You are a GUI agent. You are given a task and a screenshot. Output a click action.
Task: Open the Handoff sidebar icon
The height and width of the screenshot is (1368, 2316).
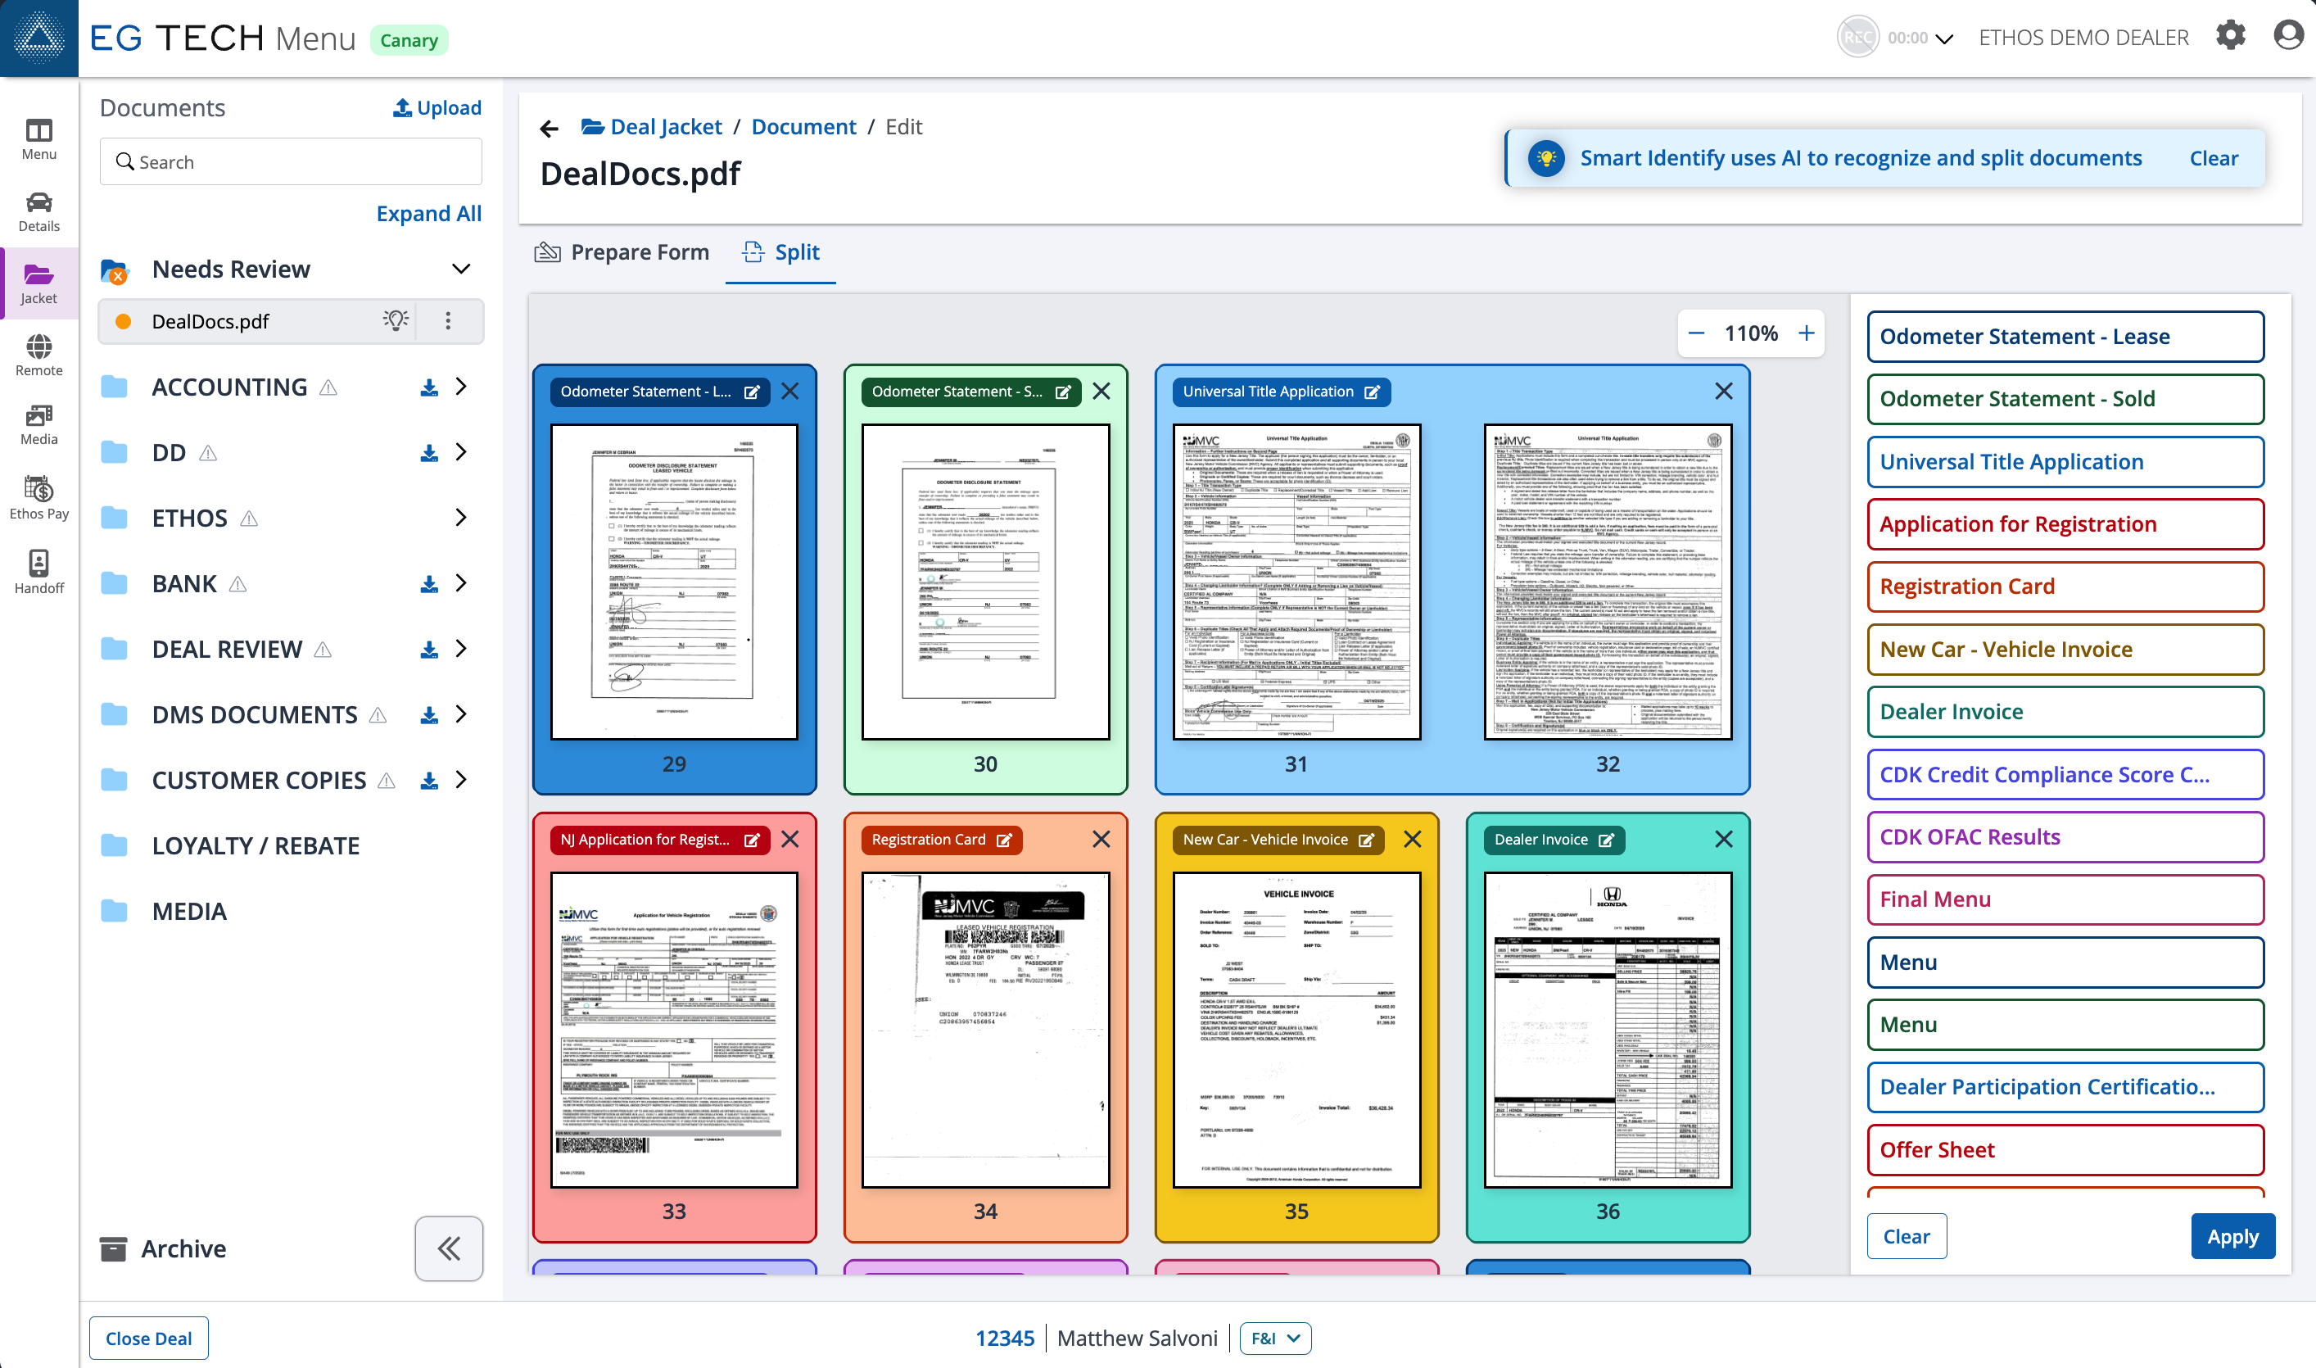click(x=38, y=573)
